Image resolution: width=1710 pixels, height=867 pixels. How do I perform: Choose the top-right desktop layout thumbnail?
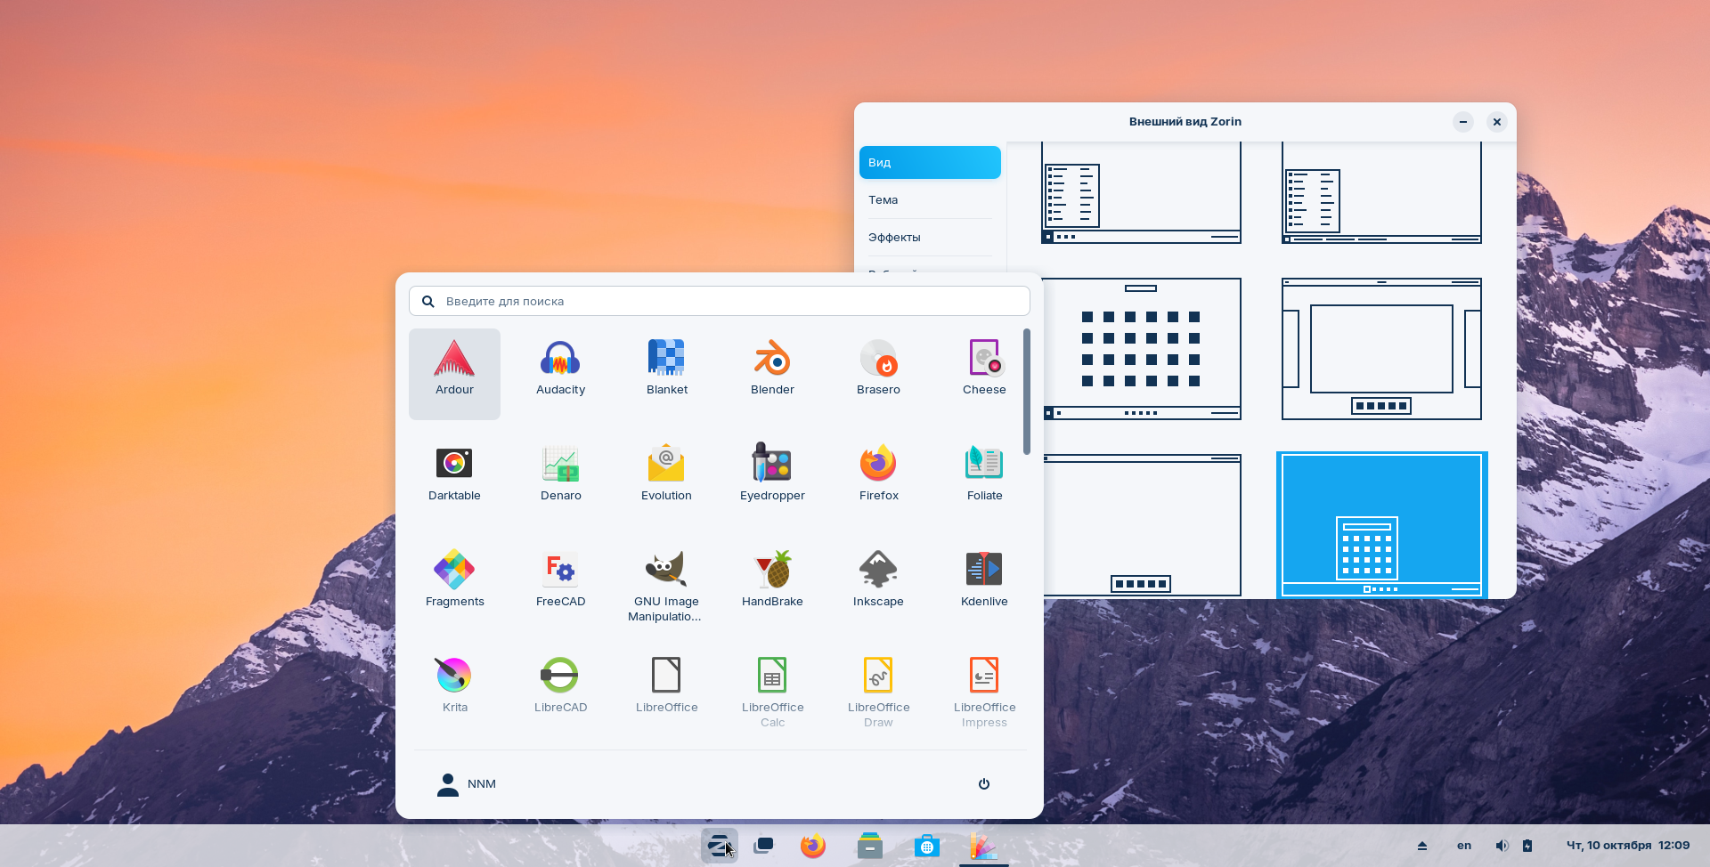1381,192
